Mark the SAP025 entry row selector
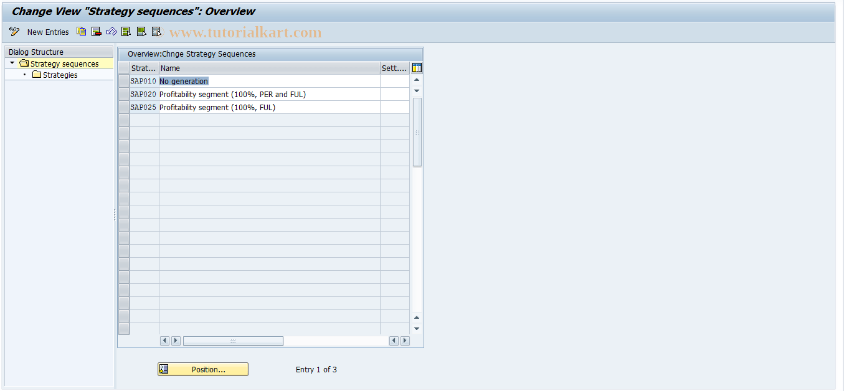Viewport: 844px width, 391px height. tap(123, 107)
